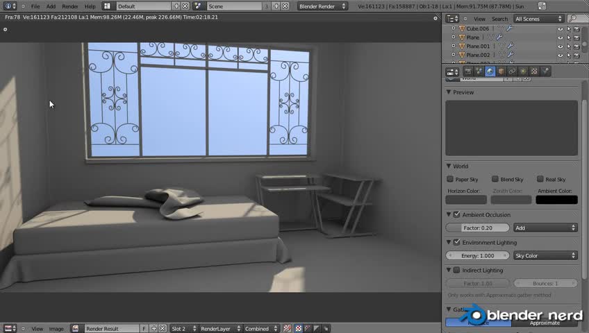This screenshot has width=589, height=333.
Task: Enable the Indirect Lighting checkbox
Action: click(x=457, y=270)
